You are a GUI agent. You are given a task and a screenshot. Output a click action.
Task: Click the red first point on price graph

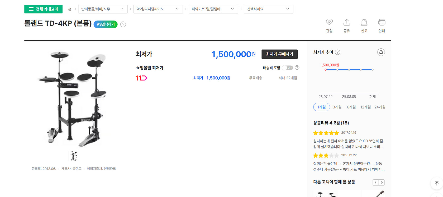click(326, 70)
